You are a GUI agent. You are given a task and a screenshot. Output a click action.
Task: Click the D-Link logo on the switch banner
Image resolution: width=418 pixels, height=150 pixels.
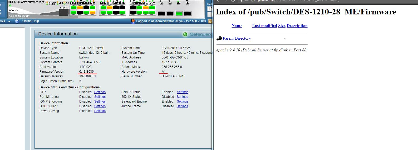(14, 2)
